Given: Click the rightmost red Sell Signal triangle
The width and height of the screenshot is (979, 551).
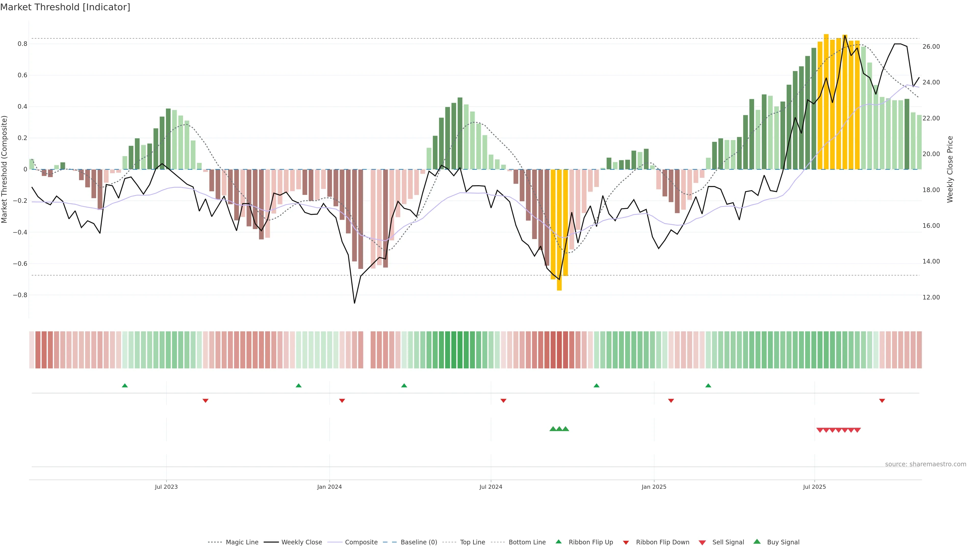Looking at the screenshot, I should [x=857, y=430].
